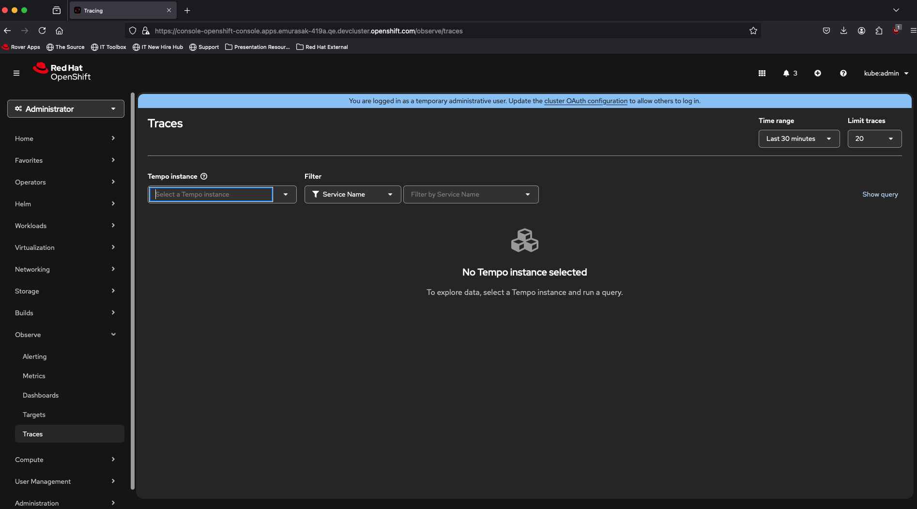Viewport: 917px width, 509px height.
Task: Bookmark this page with the star
Action: (x=753, y=31)
